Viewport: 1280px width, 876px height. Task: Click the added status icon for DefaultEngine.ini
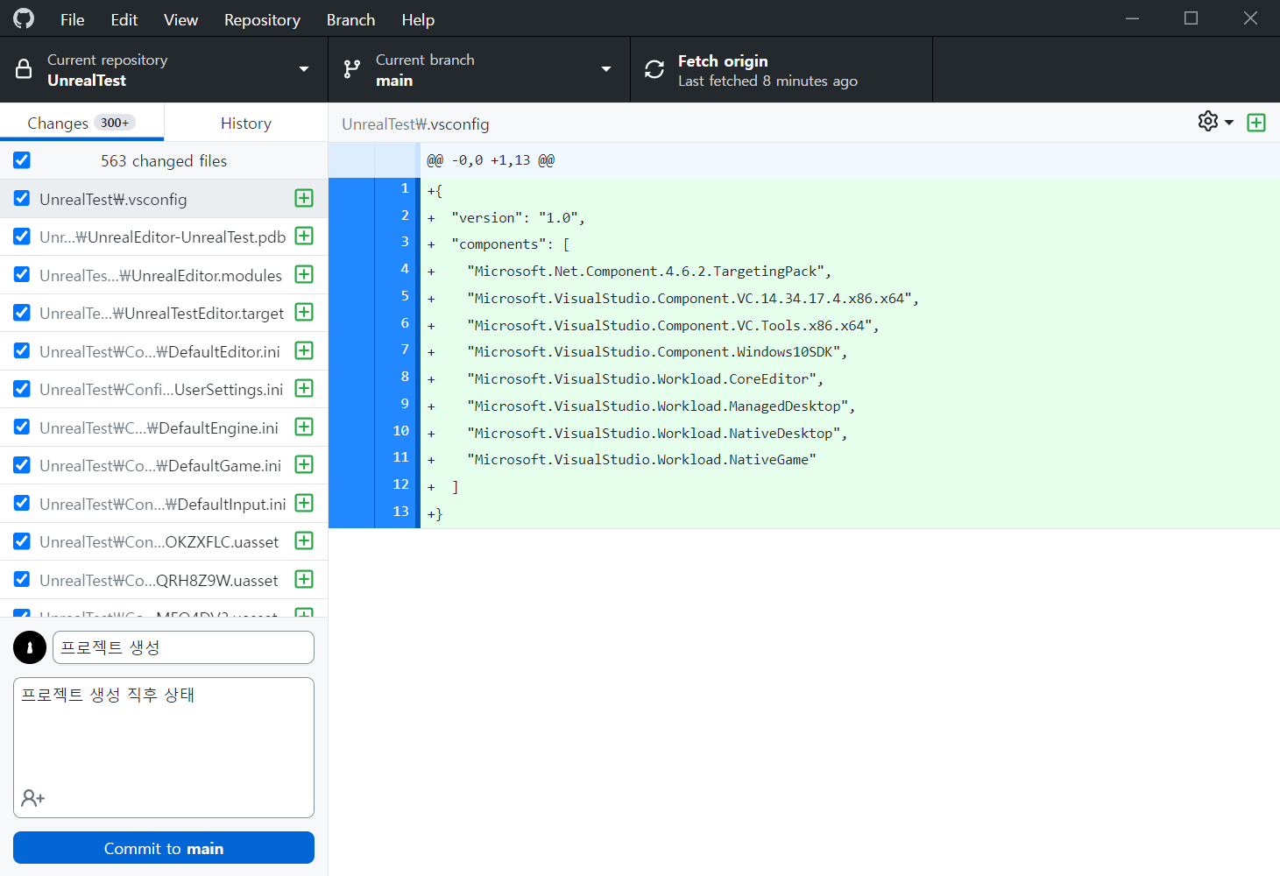tap(304, 427)
